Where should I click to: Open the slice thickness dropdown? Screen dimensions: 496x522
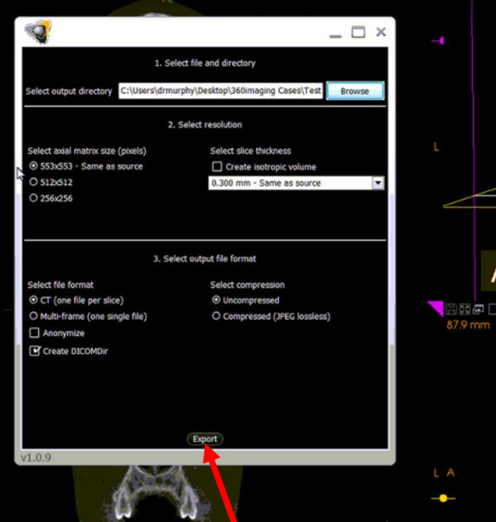378,183
